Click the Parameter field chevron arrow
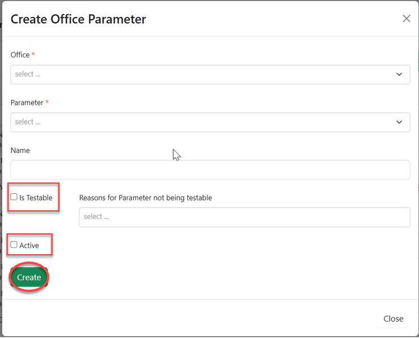This screenshot has width=419, height=338. point(399,122)
